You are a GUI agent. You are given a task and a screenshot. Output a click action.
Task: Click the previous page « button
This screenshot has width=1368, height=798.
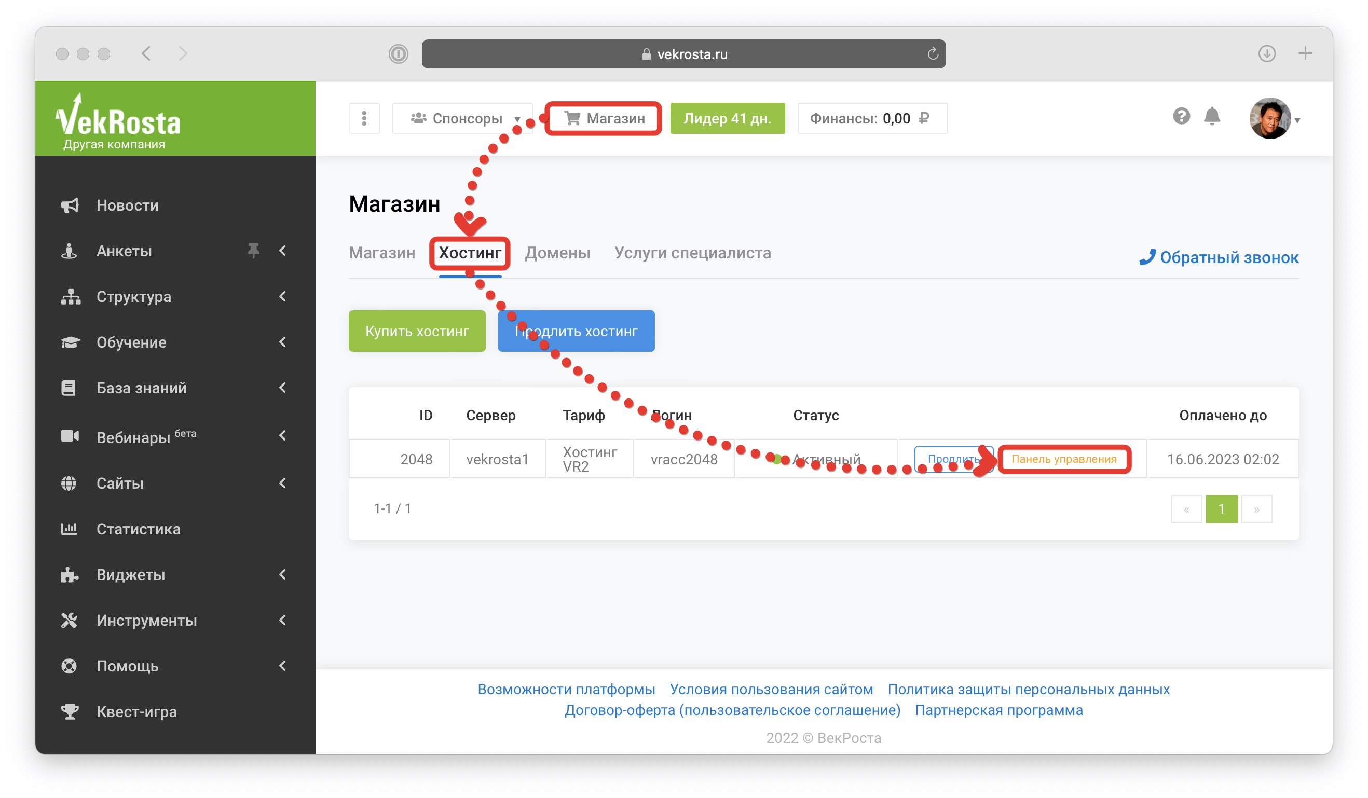[x=1187, y=509]
